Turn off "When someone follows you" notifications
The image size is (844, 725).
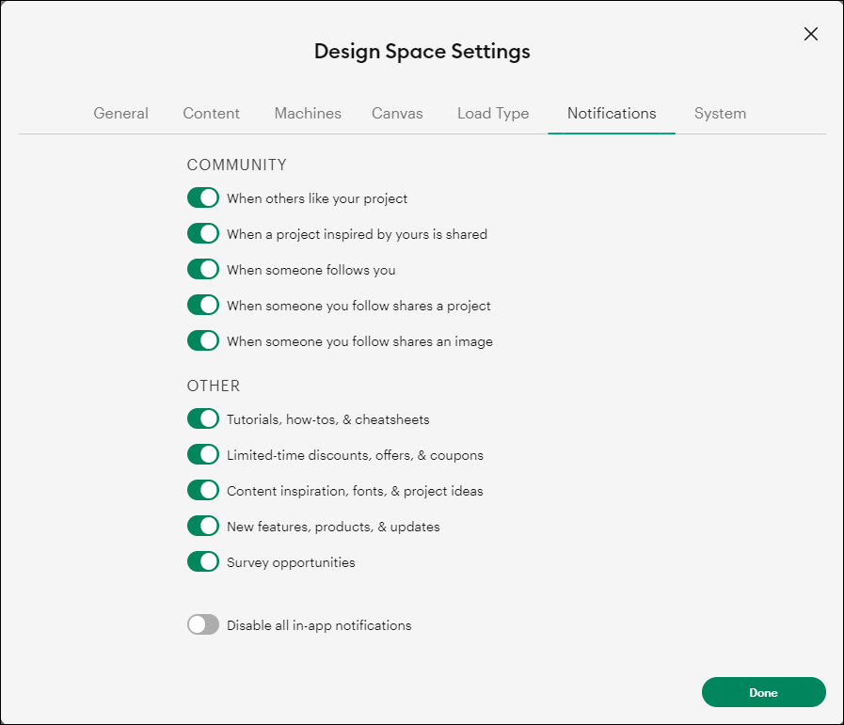(x=202, y=269)
